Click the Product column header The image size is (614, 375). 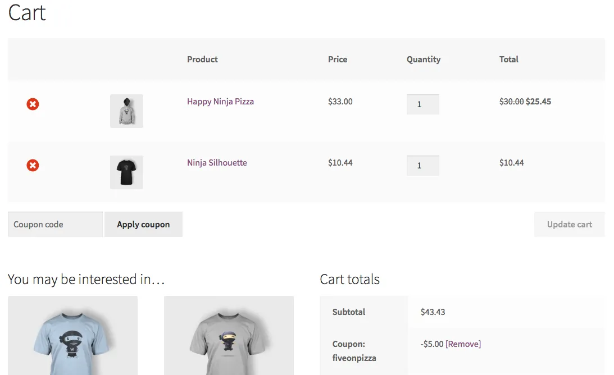click(x=202, y=60)
